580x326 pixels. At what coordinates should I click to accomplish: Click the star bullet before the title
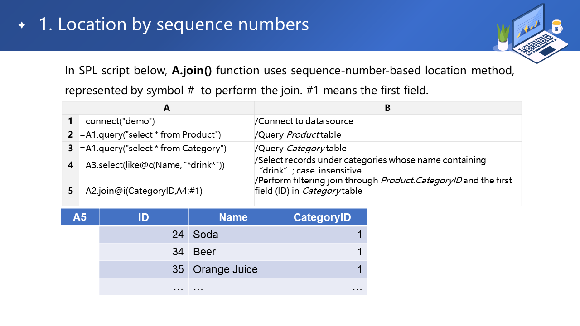coord(22,25)
